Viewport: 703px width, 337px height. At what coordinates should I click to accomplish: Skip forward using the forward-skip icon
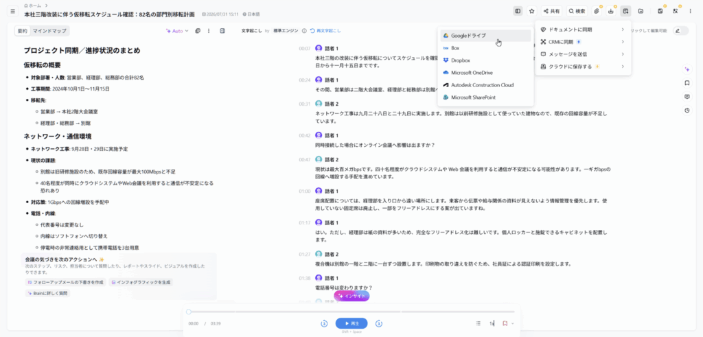point(379,323)
